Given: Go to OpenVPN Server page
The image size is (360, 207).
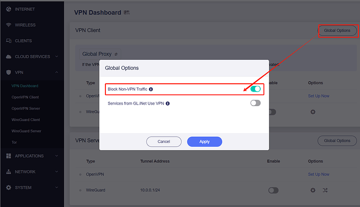Looking at the screenshot, I should 26,109.
